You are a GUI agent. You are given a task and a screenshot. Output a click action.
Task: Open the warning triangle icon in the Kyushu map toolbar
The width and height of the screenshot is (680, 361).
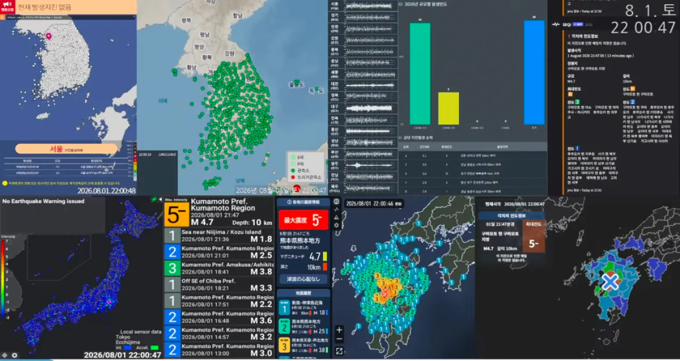(x=336, y=217)
